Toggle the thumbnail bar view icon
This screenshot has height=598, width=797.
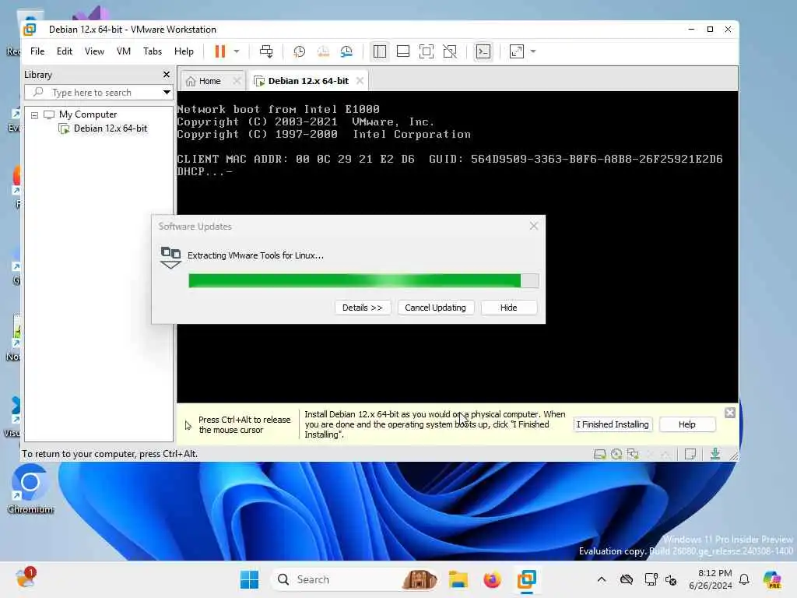[x=403, y=51]
